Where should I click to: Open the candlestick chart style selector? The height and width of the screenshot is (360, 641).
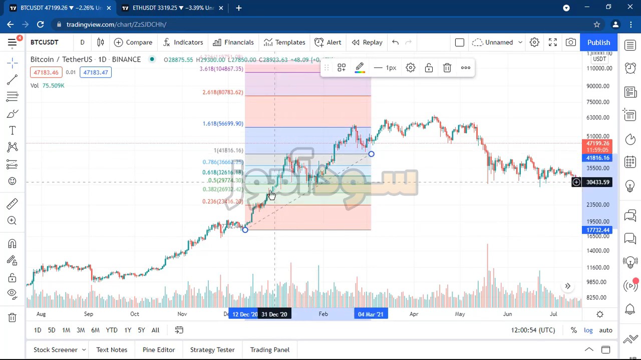pos(101,42)
